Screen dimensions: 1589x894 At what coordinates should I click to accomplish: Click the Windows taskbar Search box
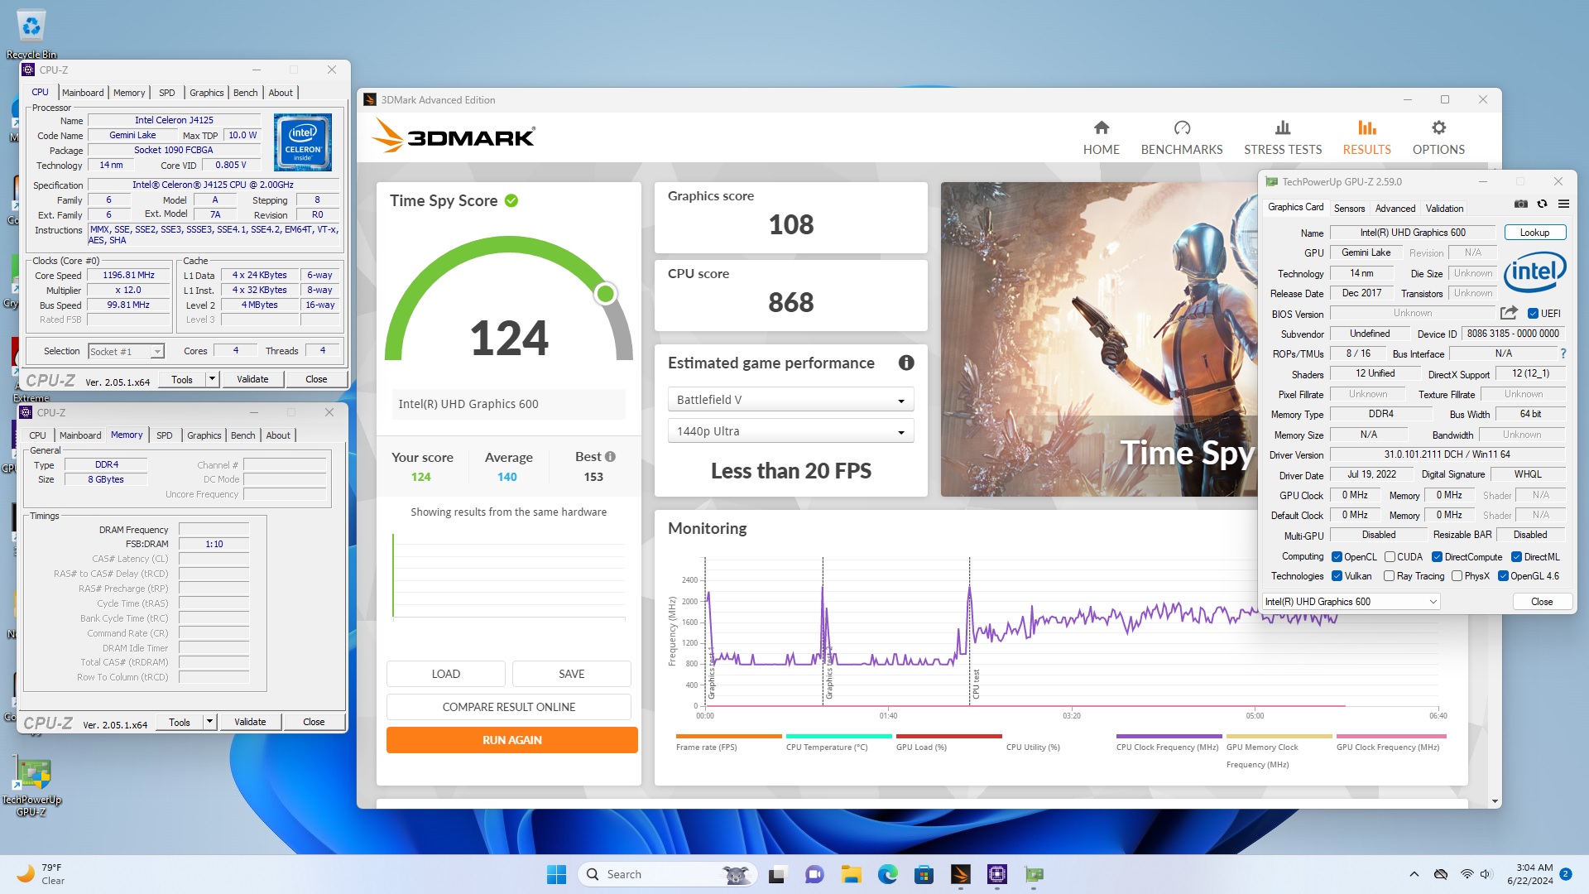coord(667,874)
